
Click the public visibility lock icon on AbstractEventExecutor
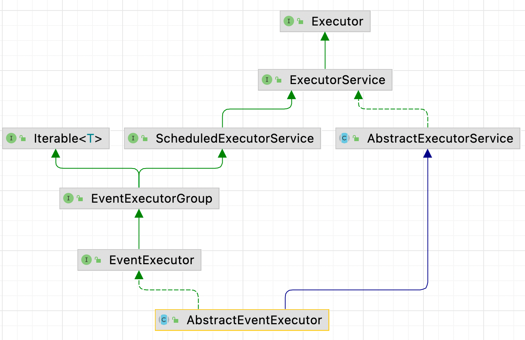[175, 320]
